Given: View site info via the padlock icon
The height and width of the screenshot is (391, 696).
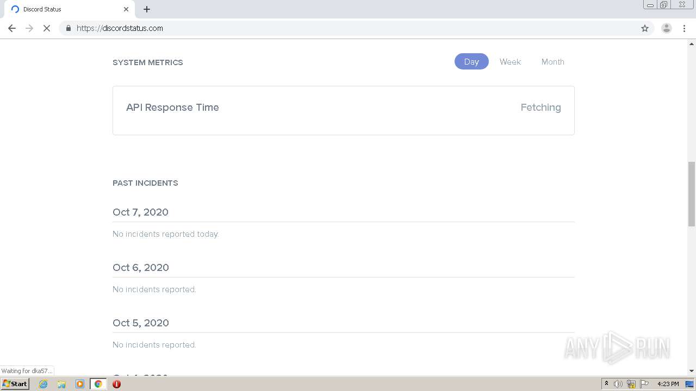Looking at the screenshot, I should (69, 28).
